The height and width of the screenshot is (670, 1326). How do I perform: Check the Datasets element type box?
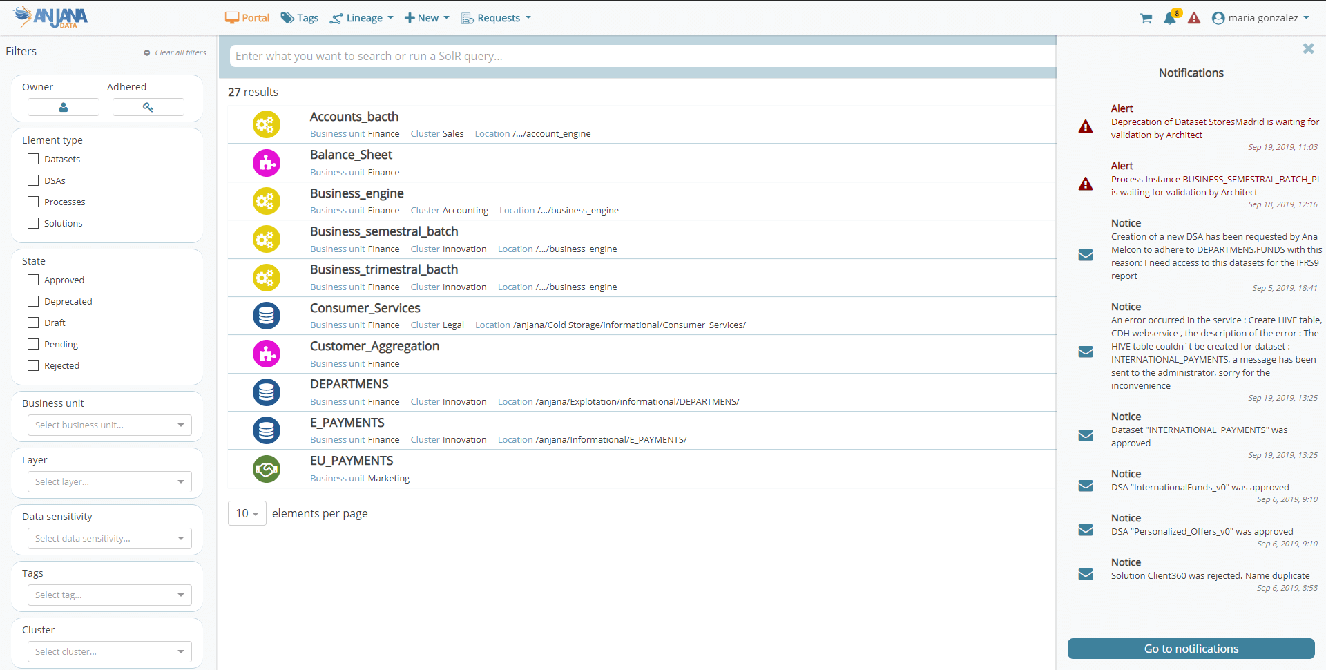tap(33, 159)
